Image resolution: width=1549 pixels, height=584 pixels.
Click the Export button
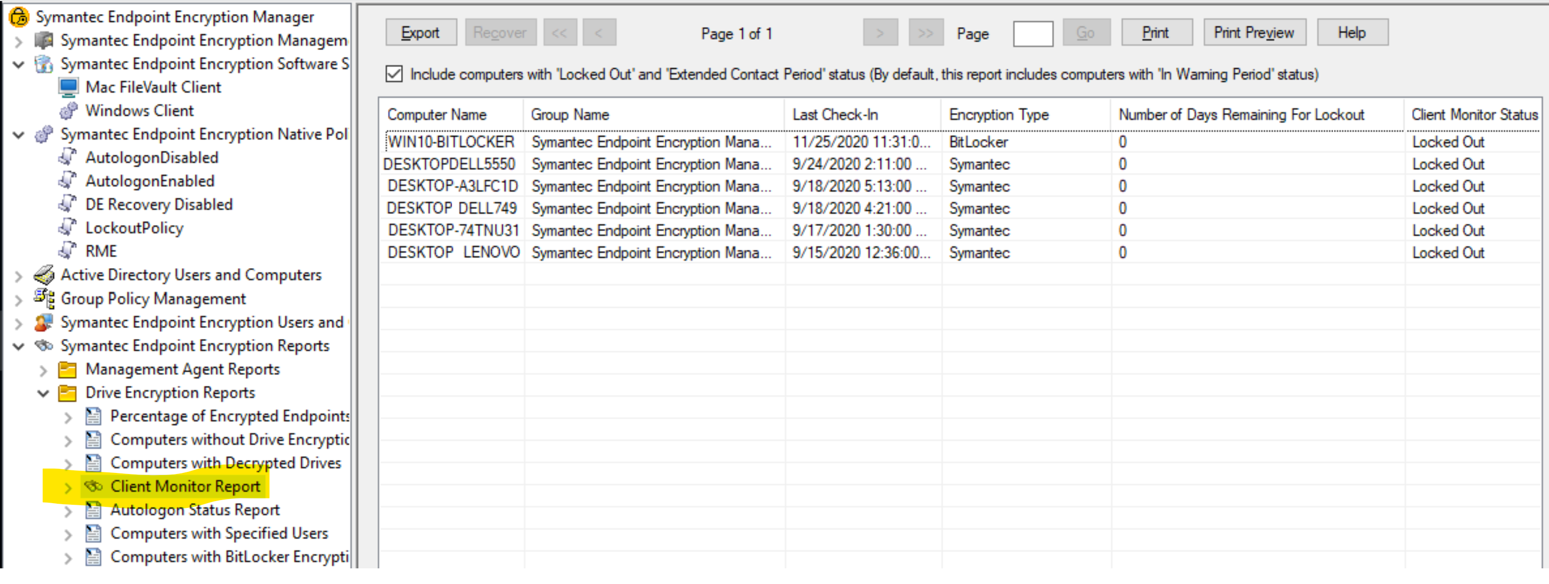coord(421,32)
